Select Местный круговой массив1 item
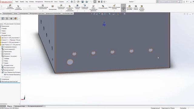 click(x=9, y=81)
